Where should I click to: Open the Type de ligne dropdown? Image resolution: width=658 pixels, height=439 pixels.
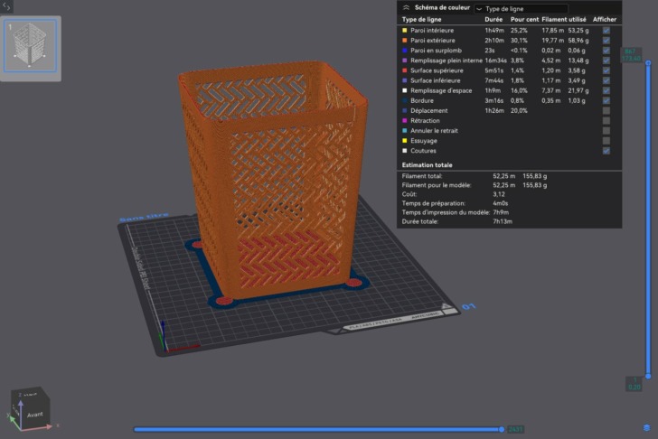(x=521, y=8)
